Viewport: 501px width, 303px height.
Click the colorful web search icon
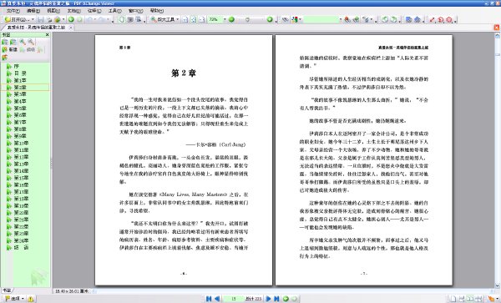point(295,19)
